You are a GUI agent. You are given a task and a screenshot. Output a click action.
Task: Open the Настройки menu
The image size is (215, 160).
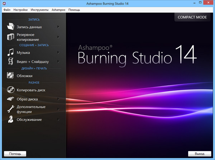point(20,10)
